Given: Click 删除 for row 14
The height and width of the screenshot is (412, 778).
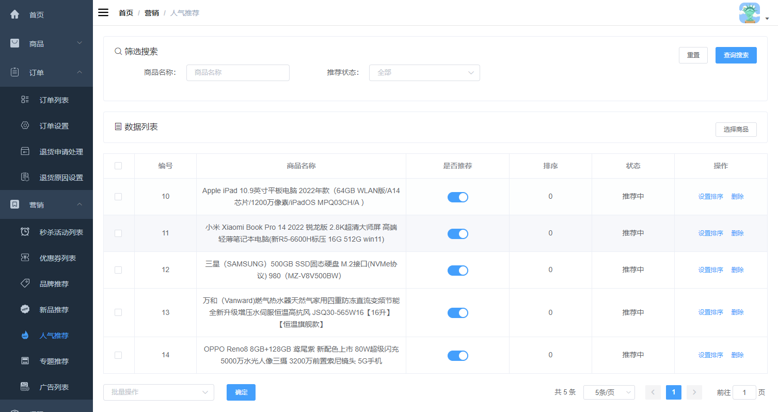Looking at the screenshot, I should click(737, 355).
